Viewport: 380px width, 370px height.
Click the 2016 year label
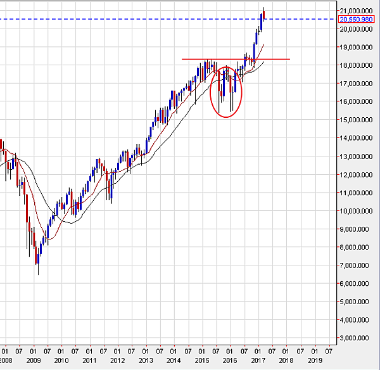coord(230,360)
